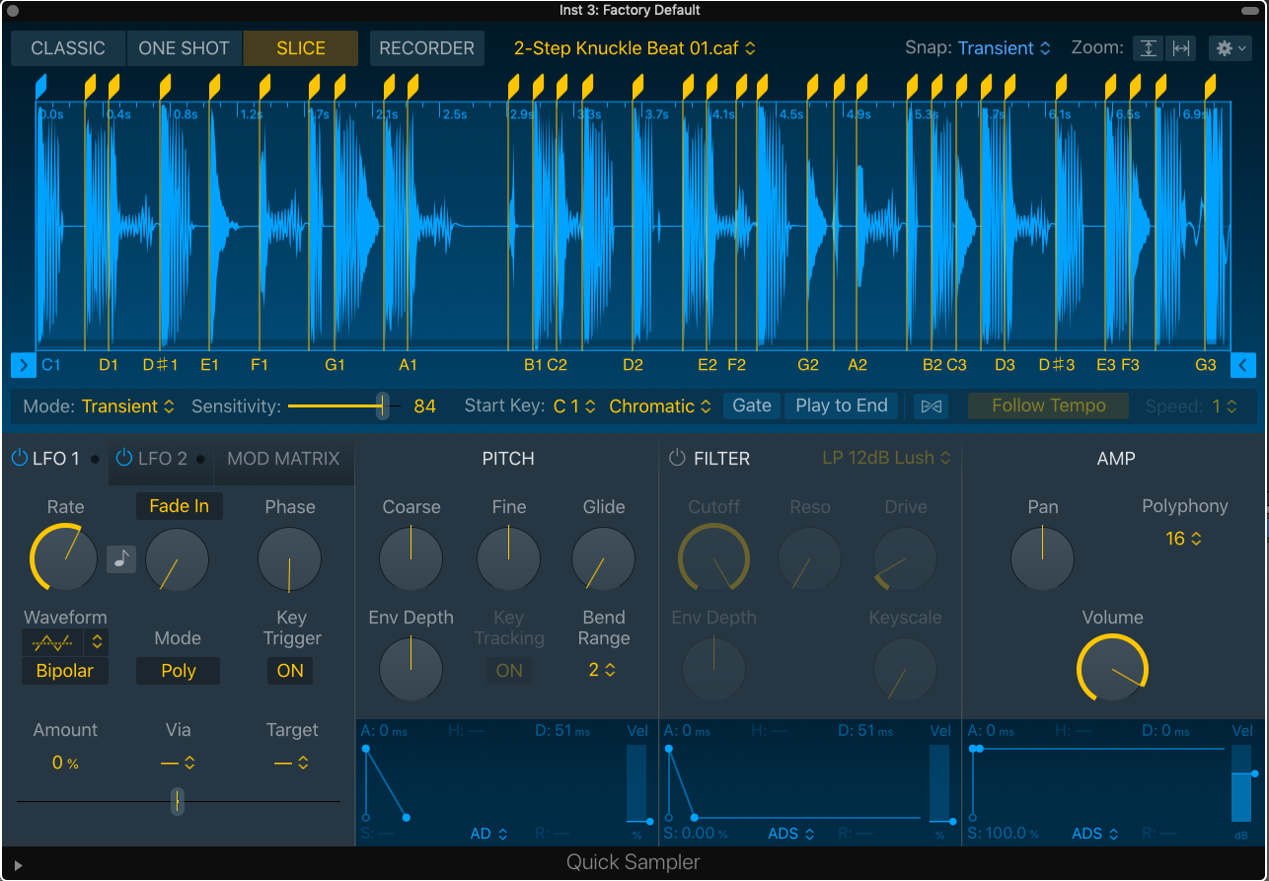
Task: Click the blue sample start marker
Action: point(40,86)
